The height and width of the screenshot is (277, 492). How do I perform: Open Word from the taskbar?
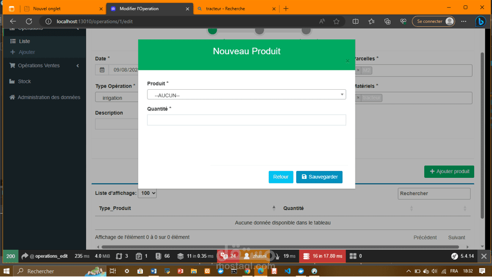tap(153, 271)
